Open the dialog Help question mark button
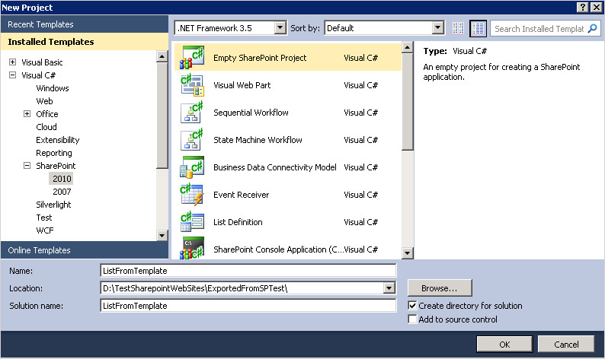 [x=583, y=7]
